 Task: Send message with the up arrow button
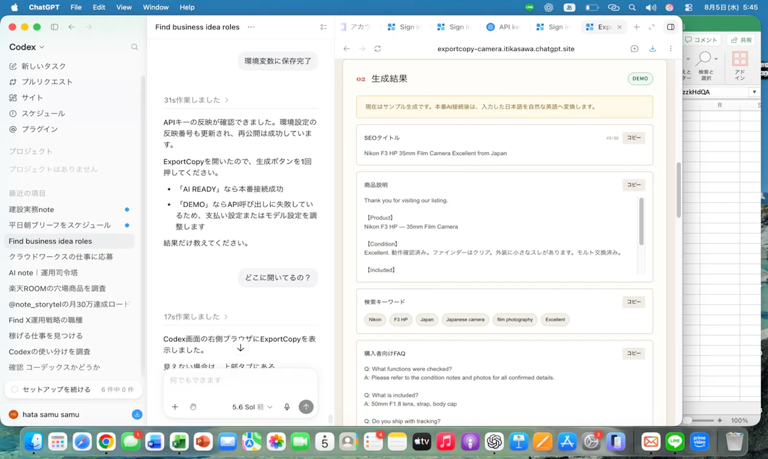coord(306,407)
